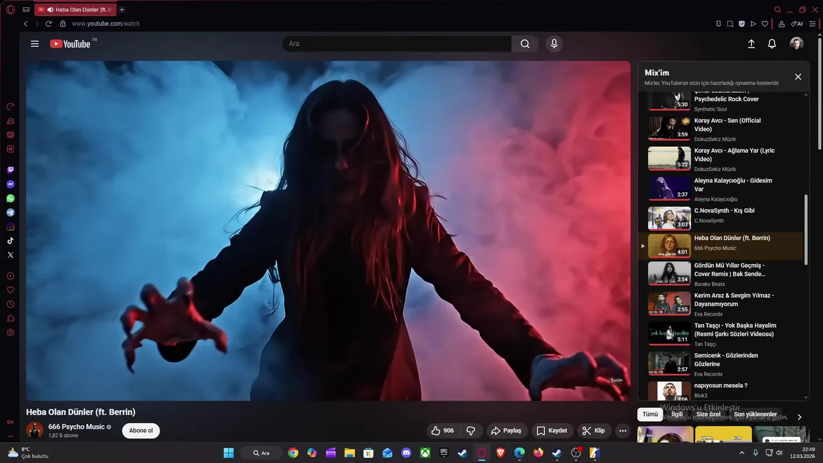The image size is (823, 463).
Task: Open Easy Setup sliders icon
Action: (x=813, y=24)
